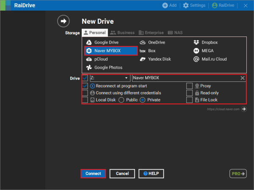The height and width of the screenshot is (190, 254).
Task: Enable the Read-only checkbox
Action: tap(189, 93)
